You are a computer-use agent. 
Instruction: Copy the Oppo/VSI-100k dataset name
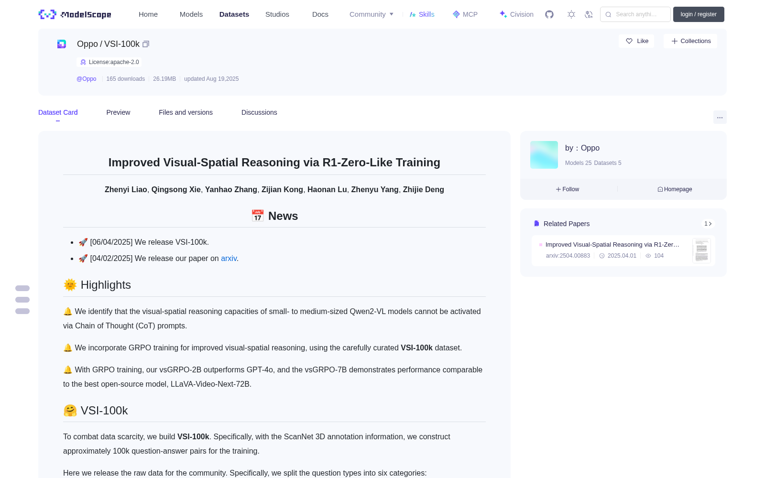click(x=146, y=44)
